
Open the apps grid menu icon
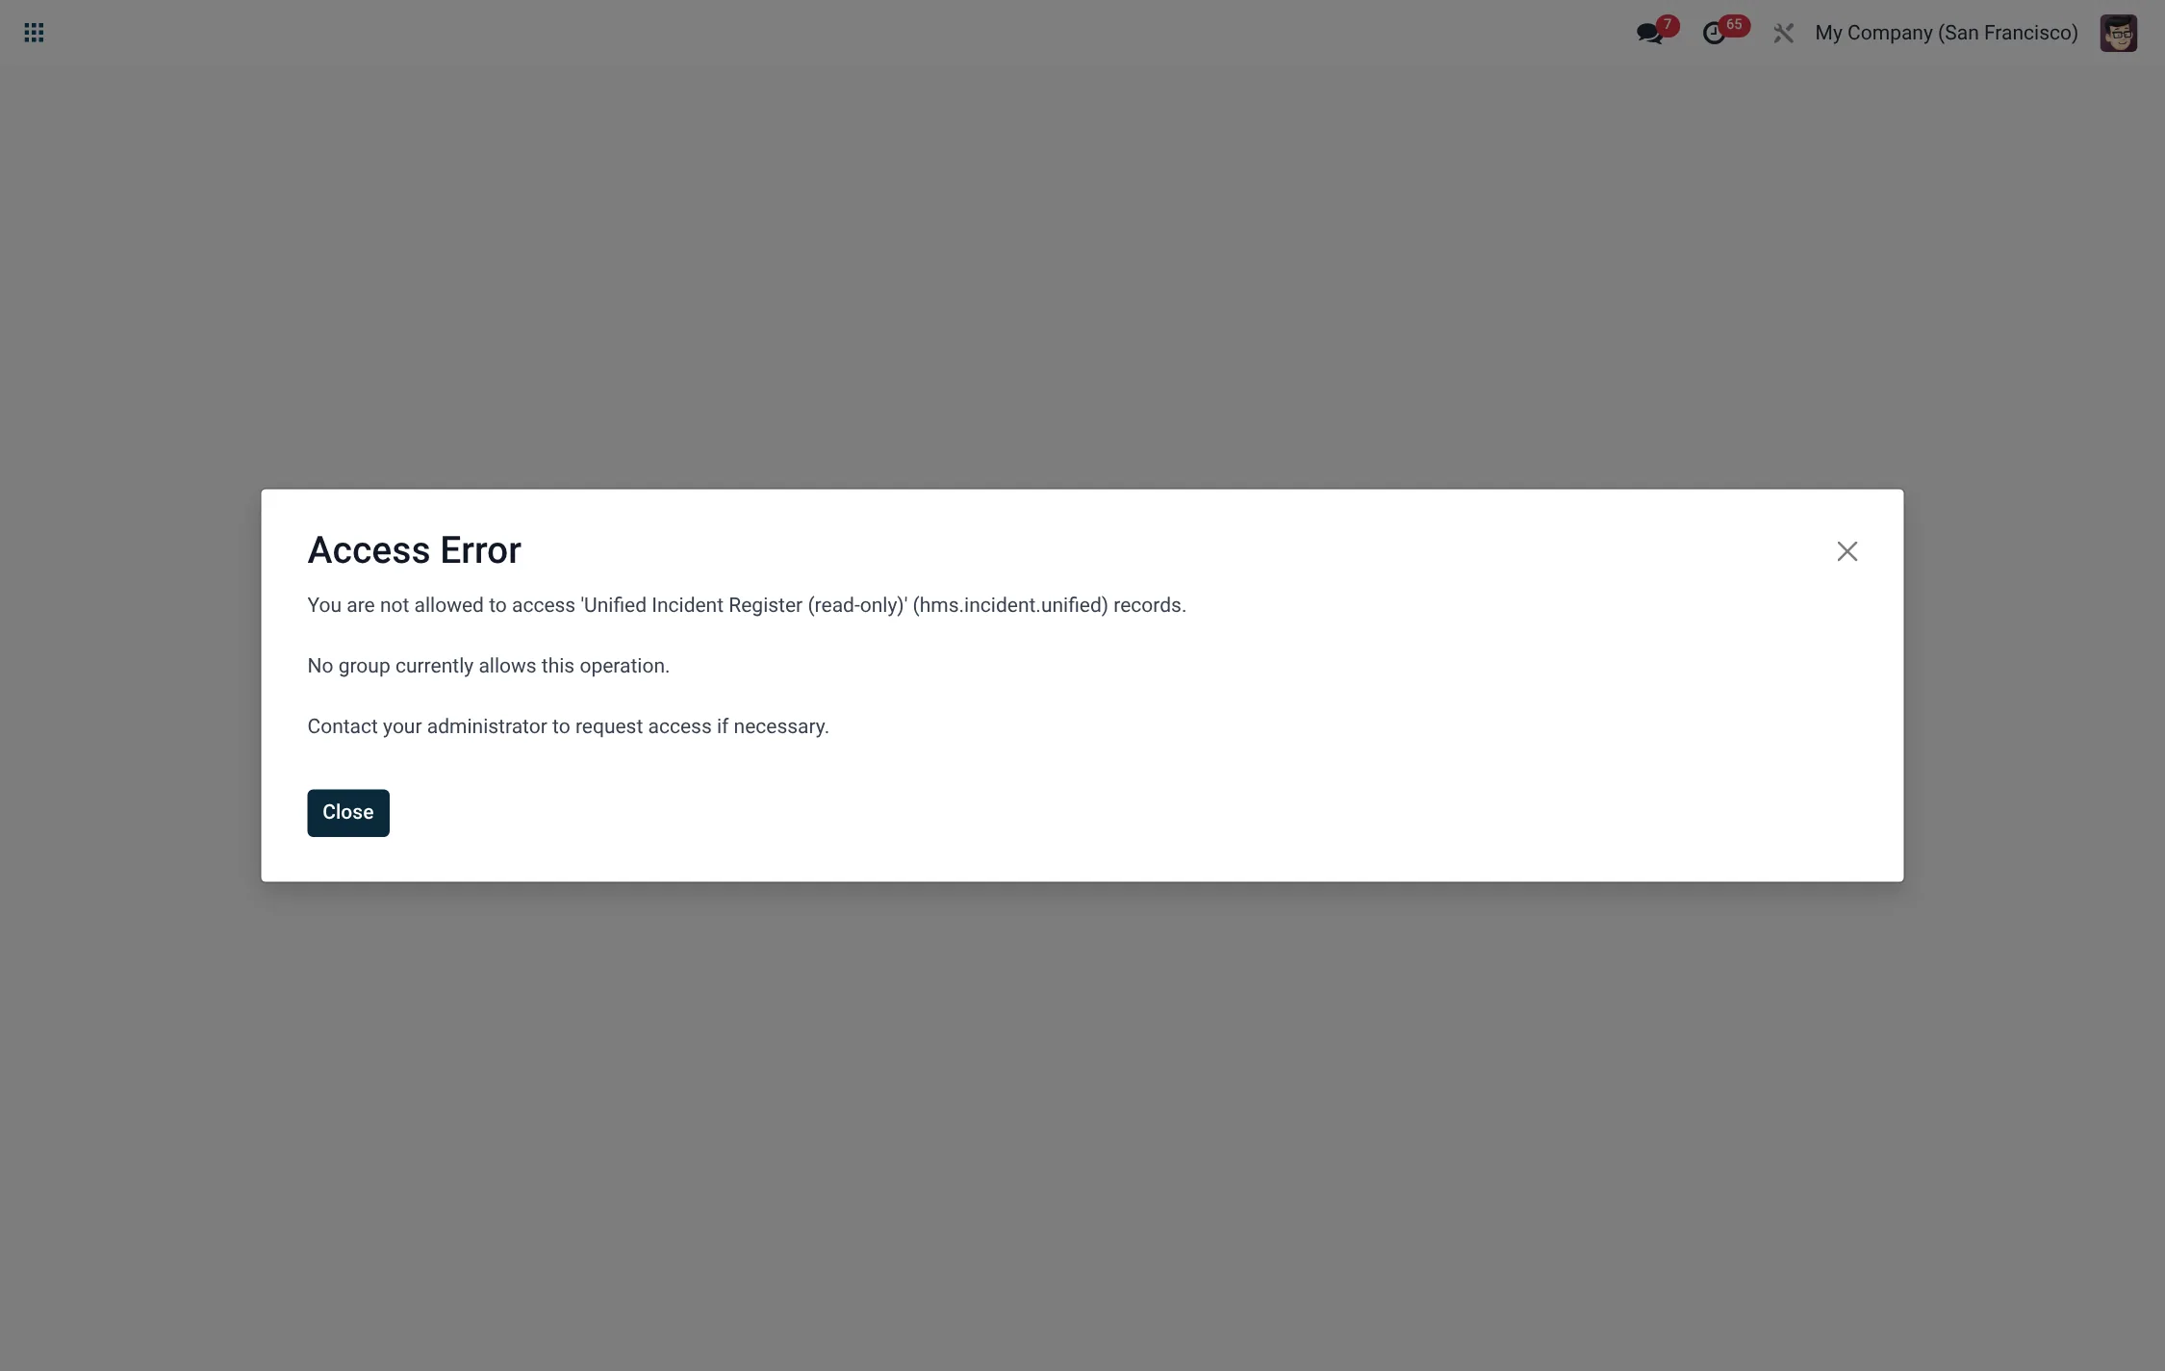click(x=34, y=33)
